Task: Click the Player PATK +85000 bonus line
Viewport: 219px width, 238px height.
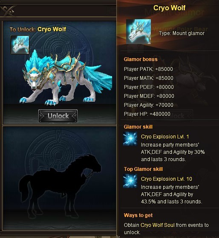Action: pyautogui.click(x=148, y=69)
